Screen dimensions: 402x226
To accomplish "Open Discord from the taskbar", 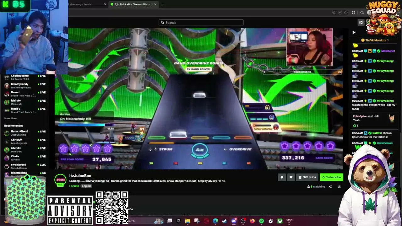I will pos(234,221).
